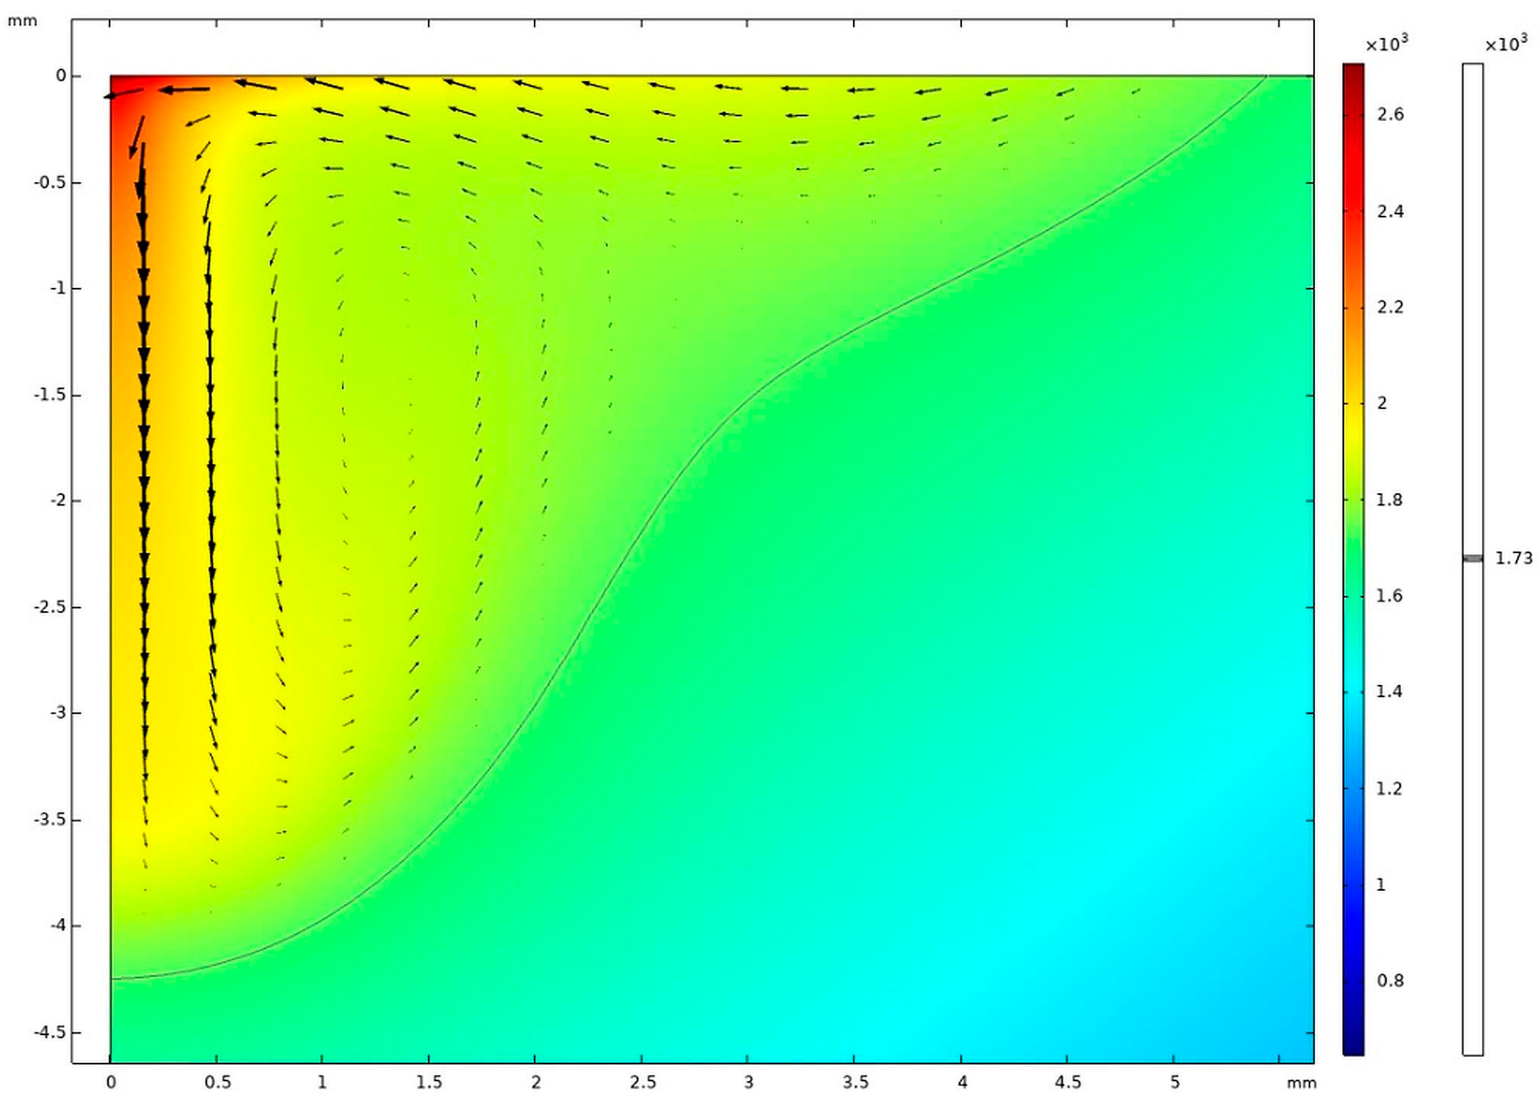The width and height of the screenshot is (1540, 1096).
Task: Click the red hot spot at plot origin
Action: point(120,85)
